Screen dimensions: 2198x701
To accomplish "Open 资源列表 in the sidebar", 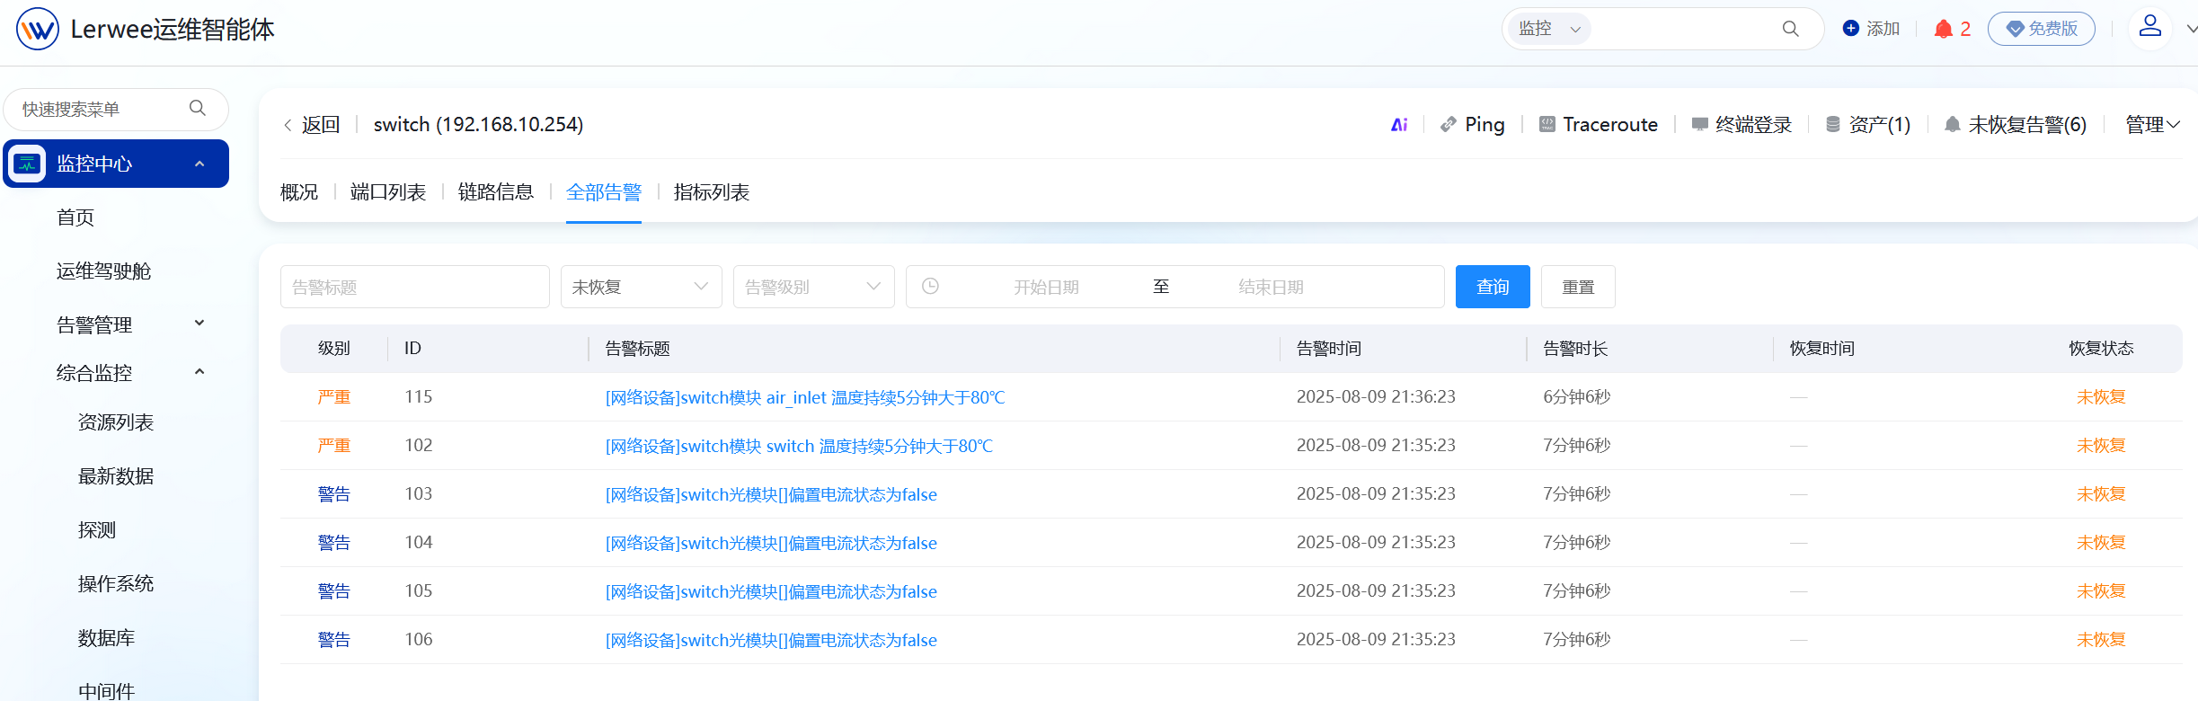I will coord(116,422).
